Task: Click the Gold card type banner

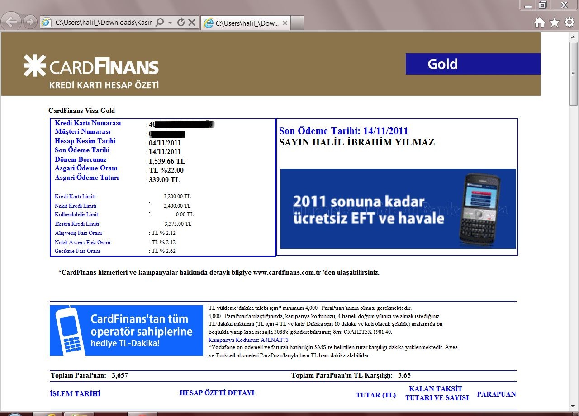Action: (x=473, y=64)
